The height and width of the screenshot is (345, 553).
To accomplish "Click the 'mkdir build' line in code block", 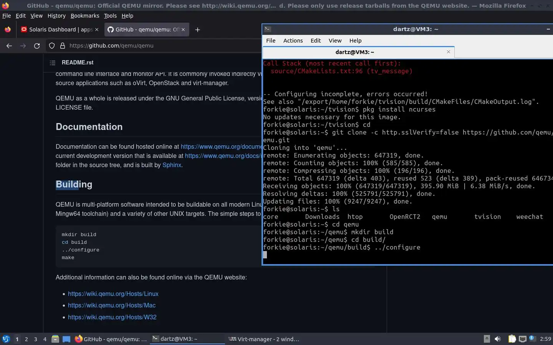I will click(79, 235).
